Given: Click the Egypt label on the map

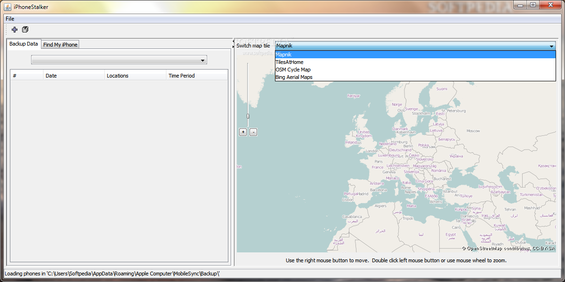Looking at the screenshot, I should tap(451, 234).
